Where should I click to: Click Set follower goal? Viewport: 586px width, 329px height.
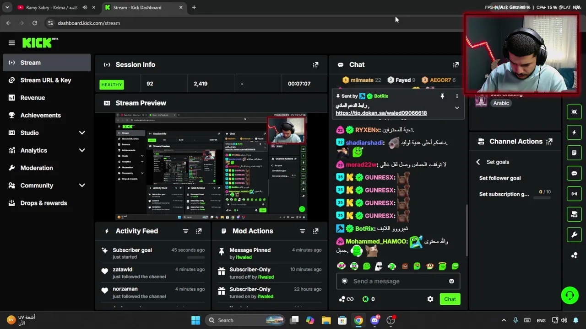[500, 178]
